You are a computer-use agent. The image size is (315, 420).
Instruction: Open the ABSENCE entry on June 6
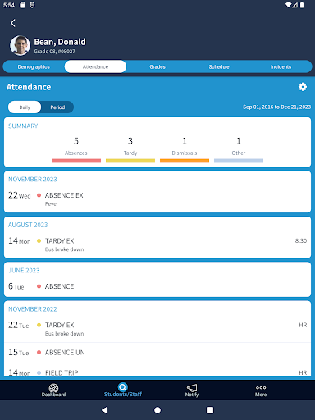(x=157, y=286)
